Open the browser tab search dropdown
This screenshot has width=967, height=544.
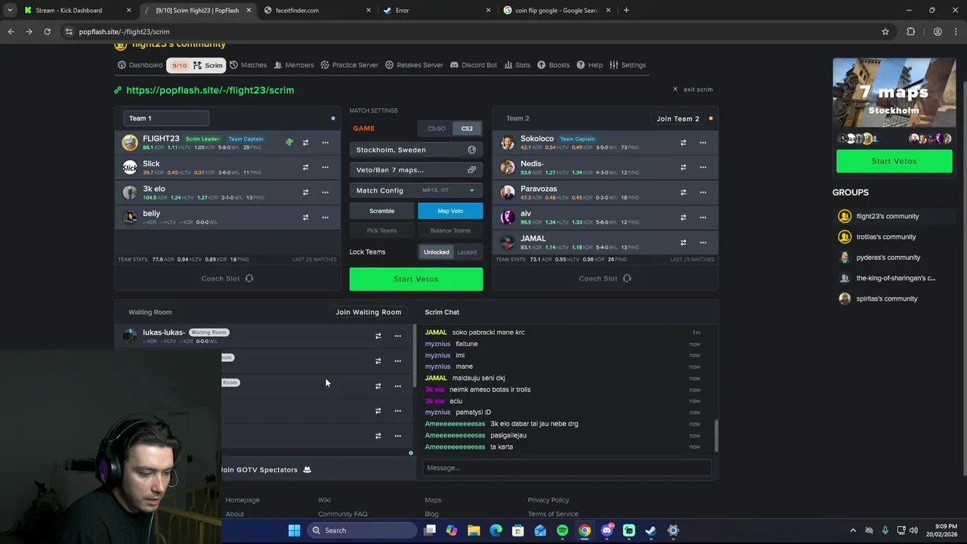coord(10,11)
